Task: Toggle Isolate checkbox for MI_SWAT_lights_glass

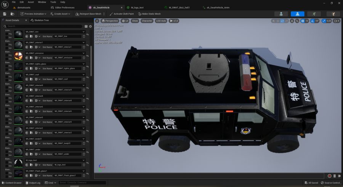Action: (6, 70)
